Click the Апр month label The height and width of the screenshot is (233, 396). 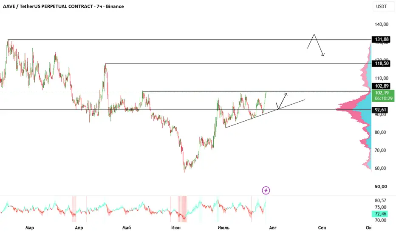coord(79,228)
